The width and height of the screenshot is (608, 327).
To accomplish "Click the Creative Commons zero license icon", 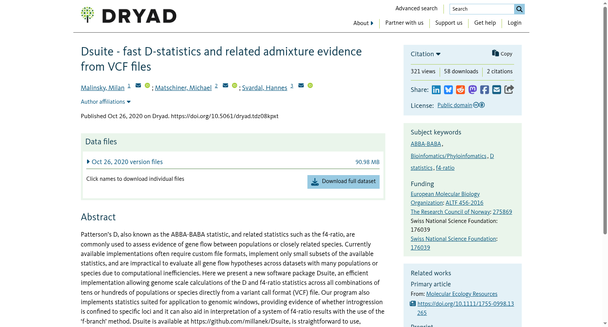I will coord(479,105).
